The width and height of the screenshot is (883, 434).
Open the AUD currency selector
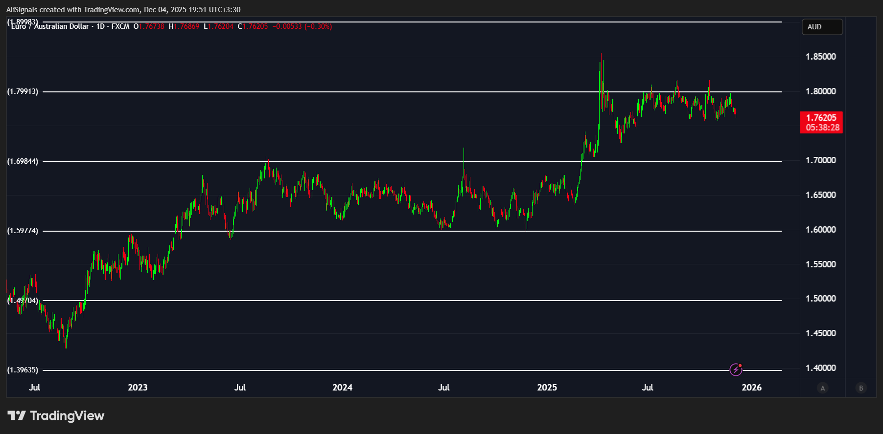pyautogui.click(x=822, y=27)
